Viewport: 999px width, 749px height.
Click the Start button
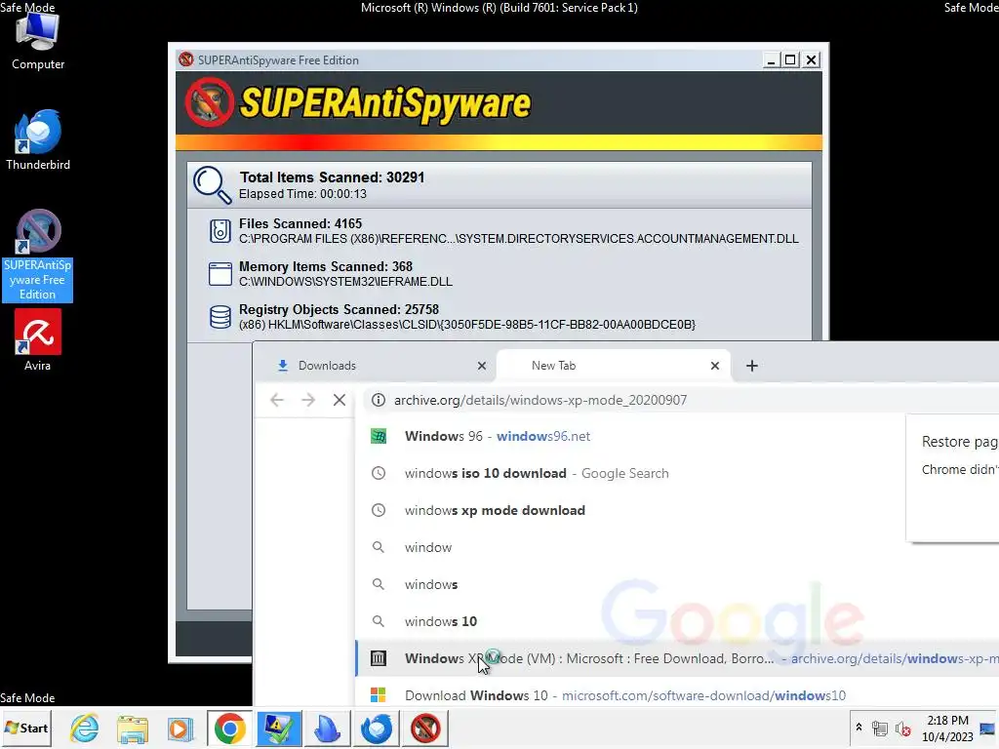26,728
